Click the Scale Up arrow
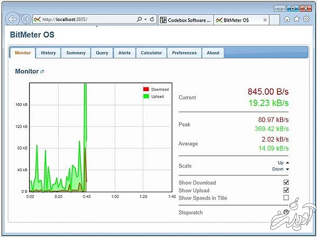The image size is (317, 237). (287, 163)
